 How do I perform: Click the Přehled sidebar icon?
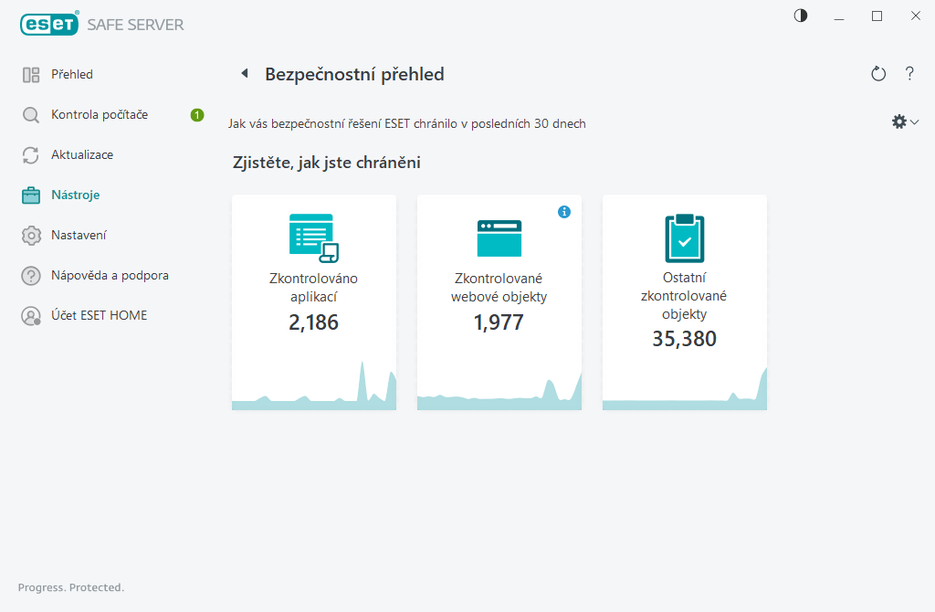click(x=31, y=75)
